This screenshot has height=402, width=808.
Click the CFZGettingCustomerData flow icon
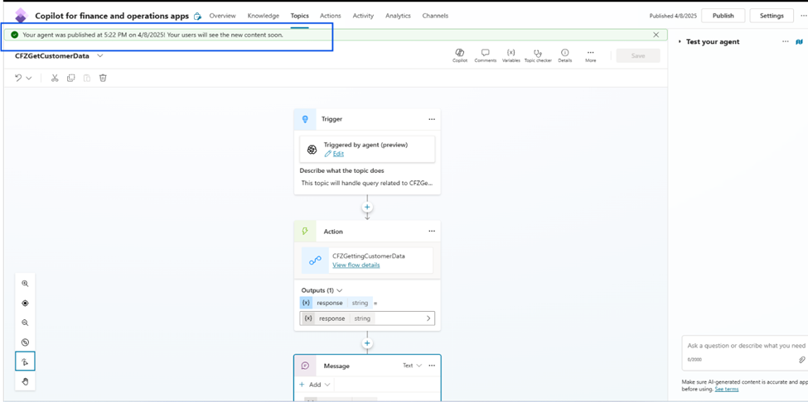point(314,261)
